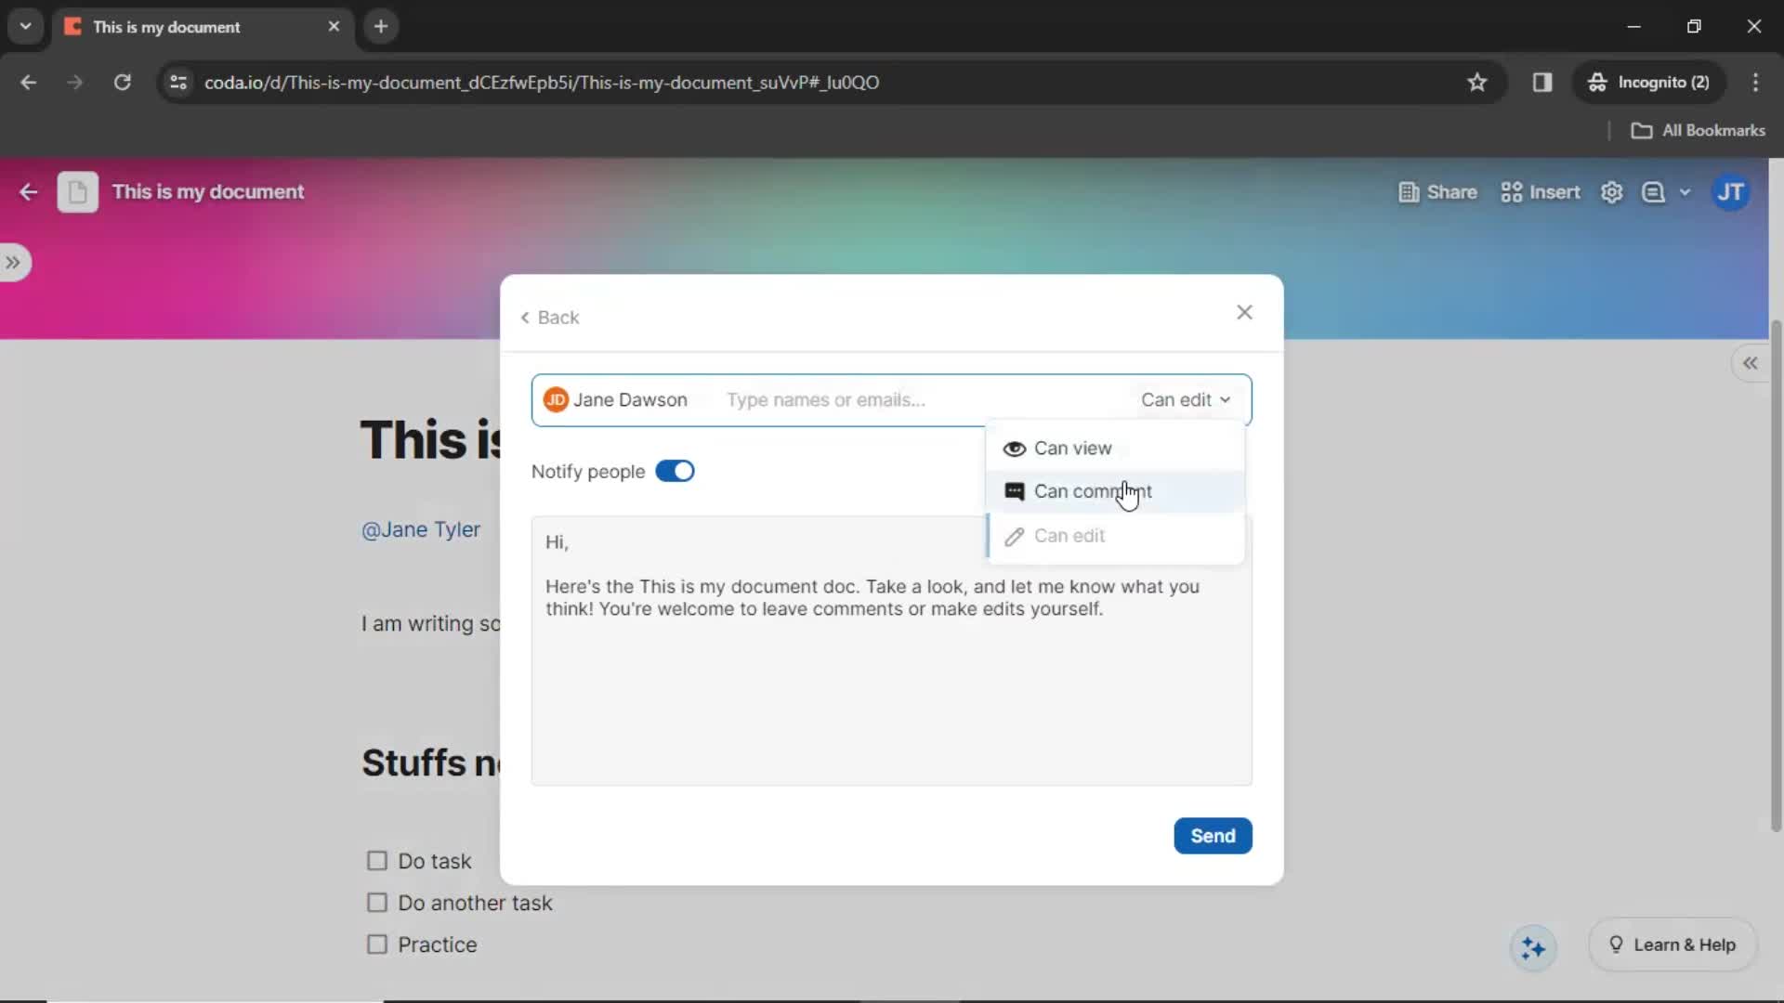Check the Do task checkbox

pos(377,861)
